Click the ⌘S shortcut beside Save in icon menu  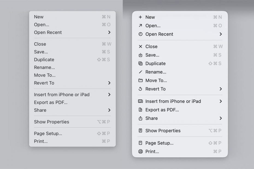tap(217, 55)
